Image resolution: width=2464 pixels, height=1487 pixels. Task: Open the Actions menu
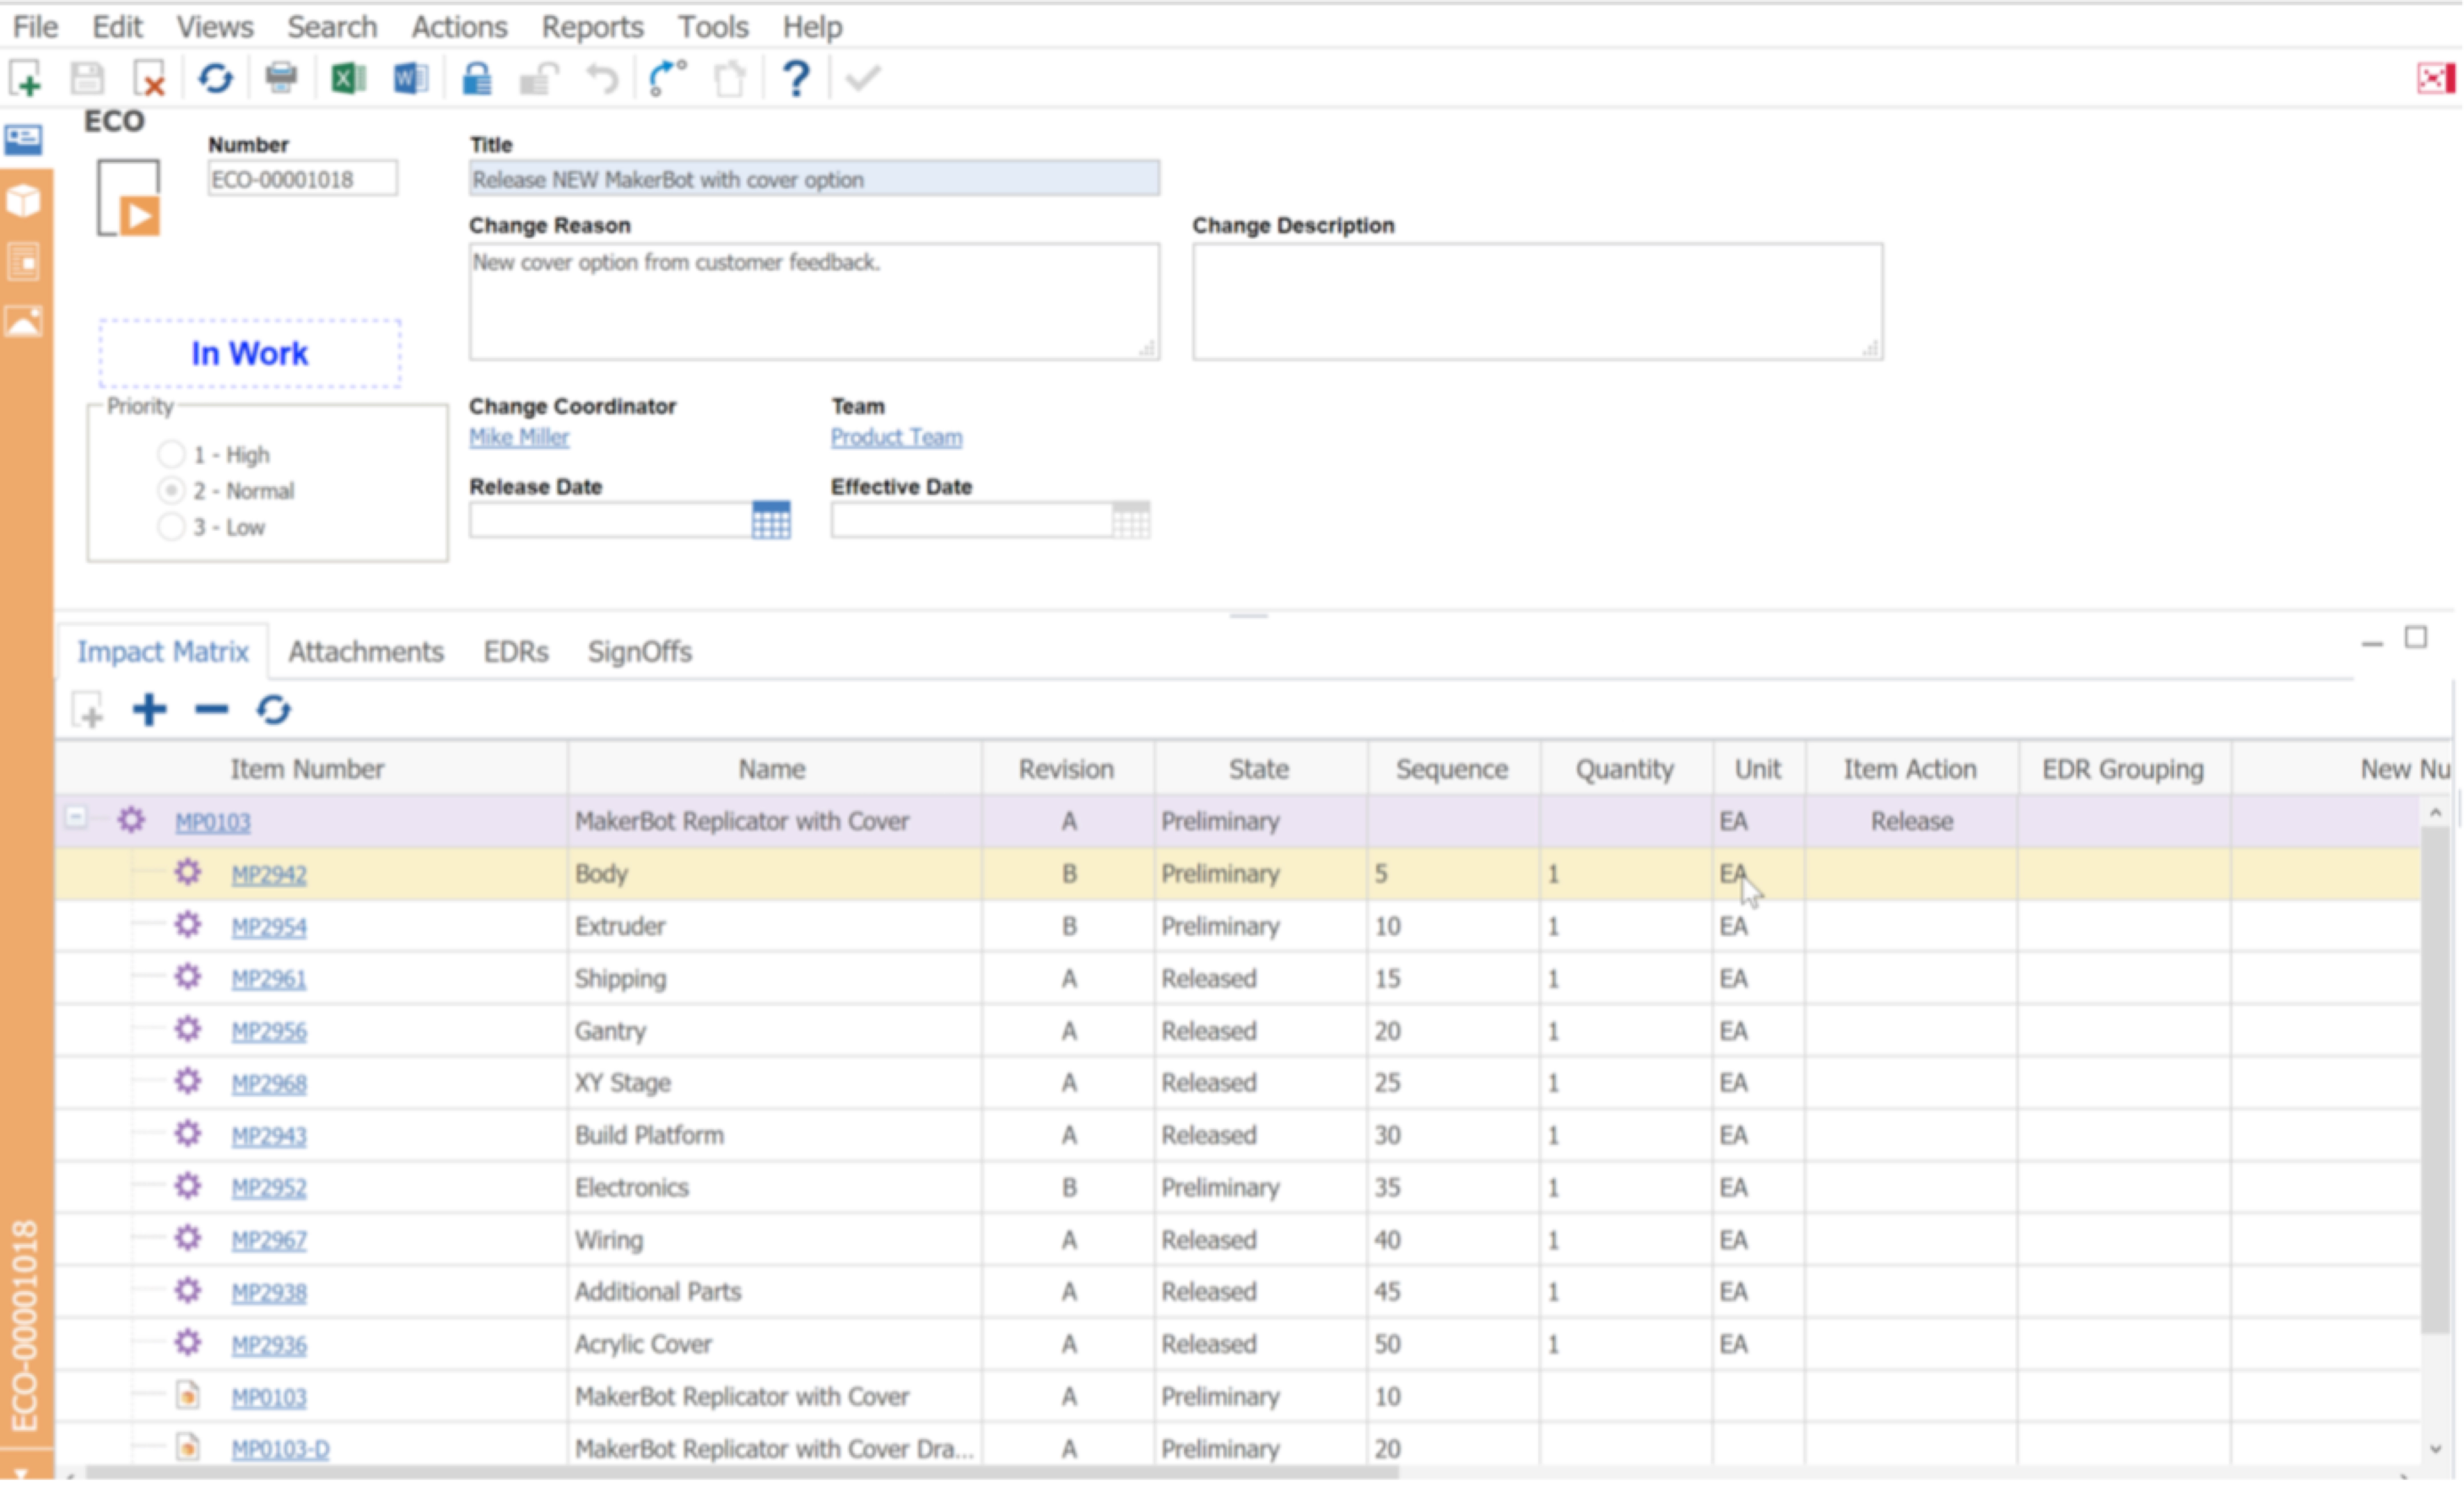[459, 27]
